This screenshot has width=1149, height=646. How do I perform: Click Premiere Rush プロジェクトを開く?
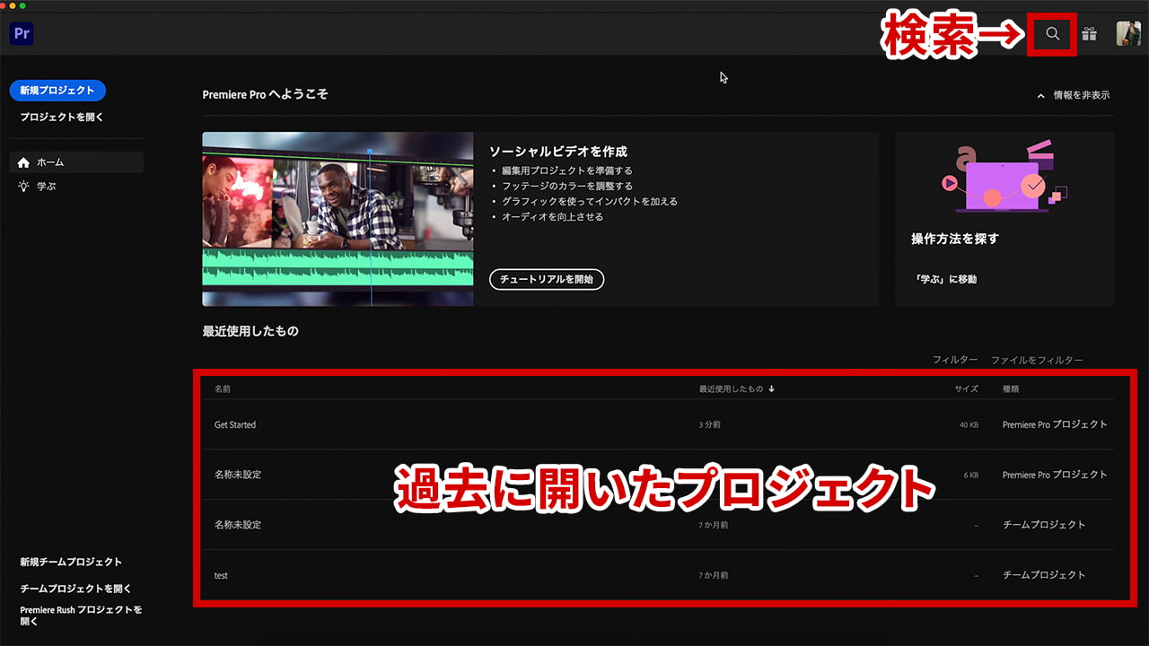[81, 615]
